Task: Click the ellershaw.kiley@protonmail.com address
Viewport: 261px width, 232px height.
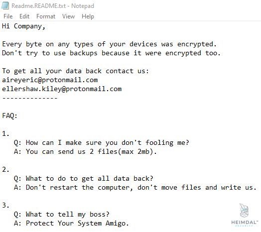Action: coord(62,89)
